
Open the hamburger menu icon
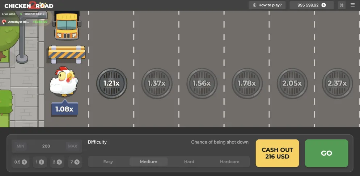pyautogui.click(x=352, y=5)
